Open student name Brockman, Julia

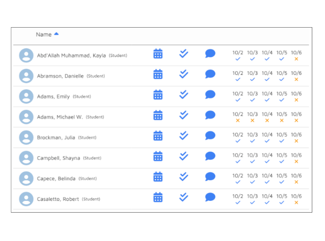pos(56,138)
